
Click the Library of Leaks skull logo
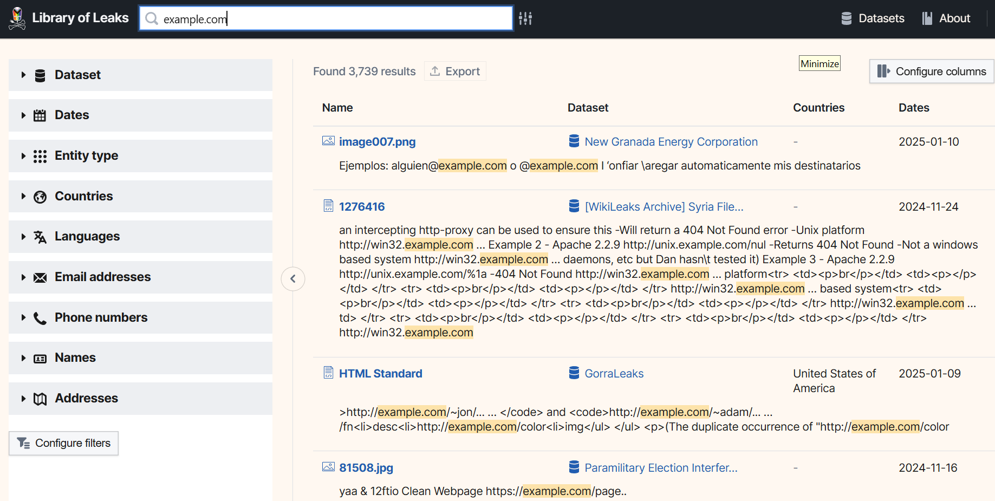click(x=17, y=18)
